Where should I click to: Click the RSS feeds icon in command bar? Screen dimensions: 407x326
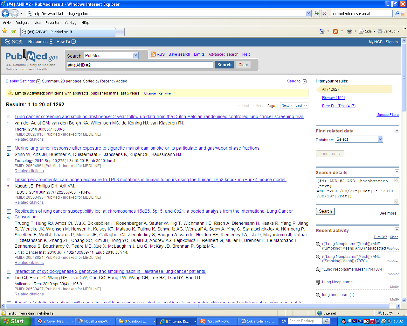[x=335, y=31]
